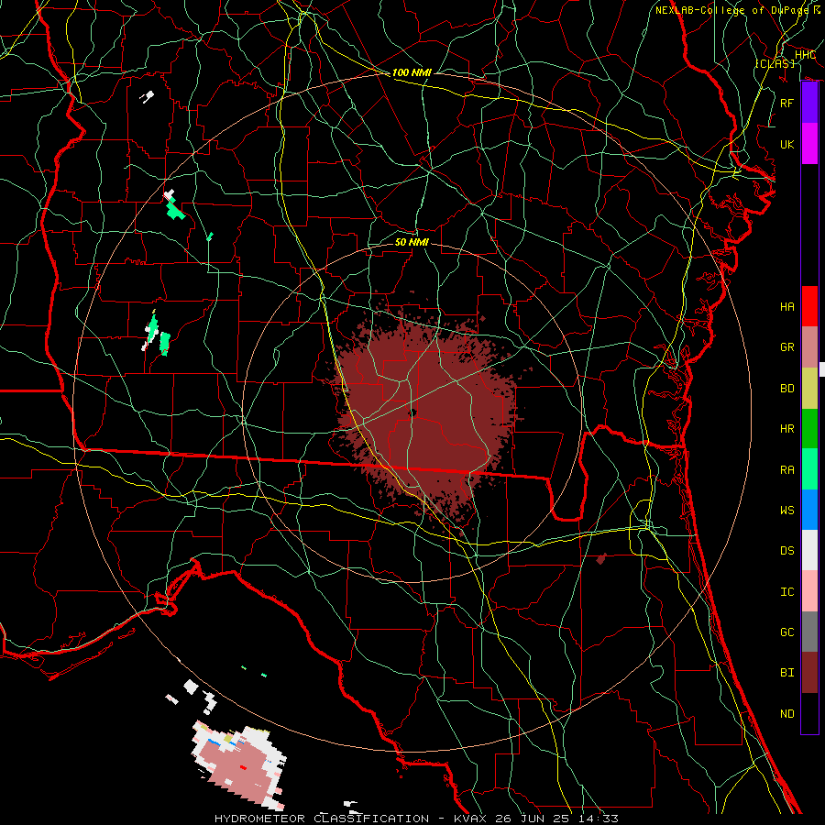Select the BD yellow legend color
The width and height of the screenshot is (825, 825).
click(x=809, y=389)
